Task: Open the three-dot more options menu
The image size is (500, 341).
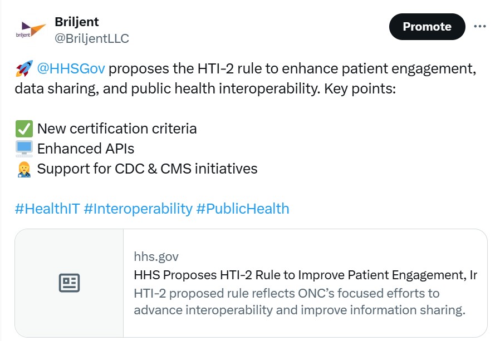Action: [x=479, y=27]
